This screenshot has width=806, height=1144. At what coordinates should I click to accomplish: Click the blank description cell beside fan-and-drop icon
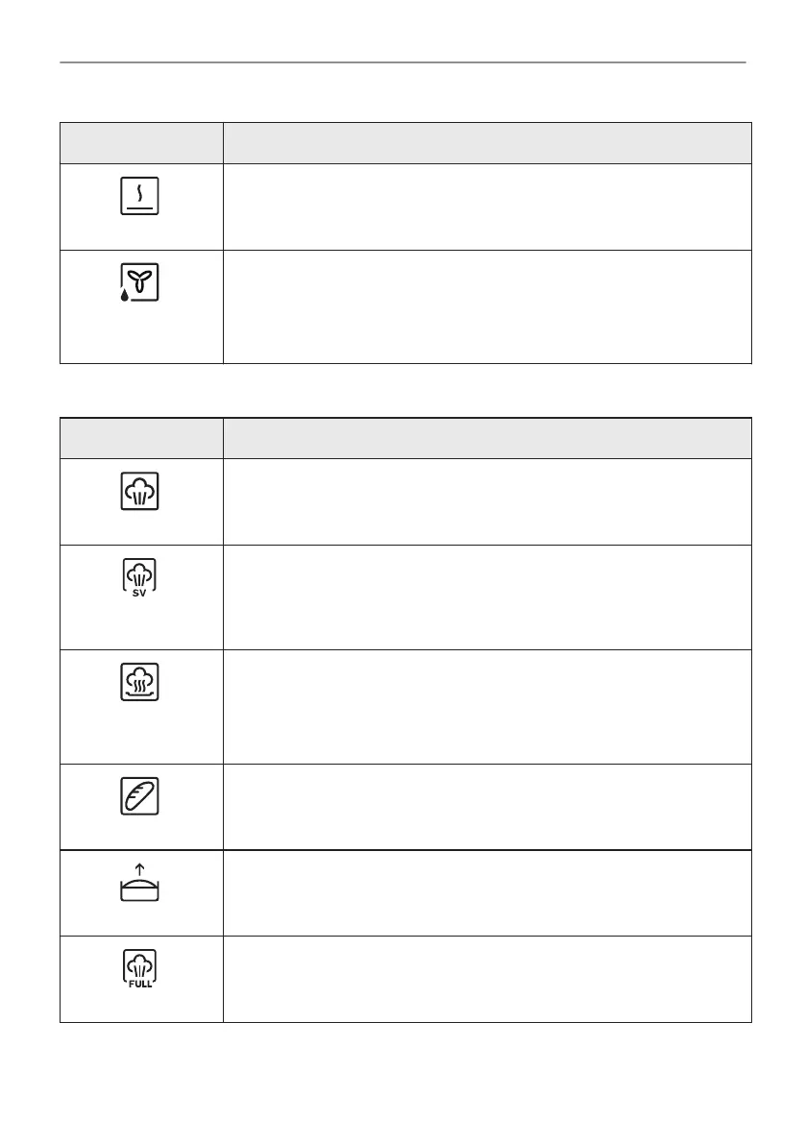[x=487, y=307]
